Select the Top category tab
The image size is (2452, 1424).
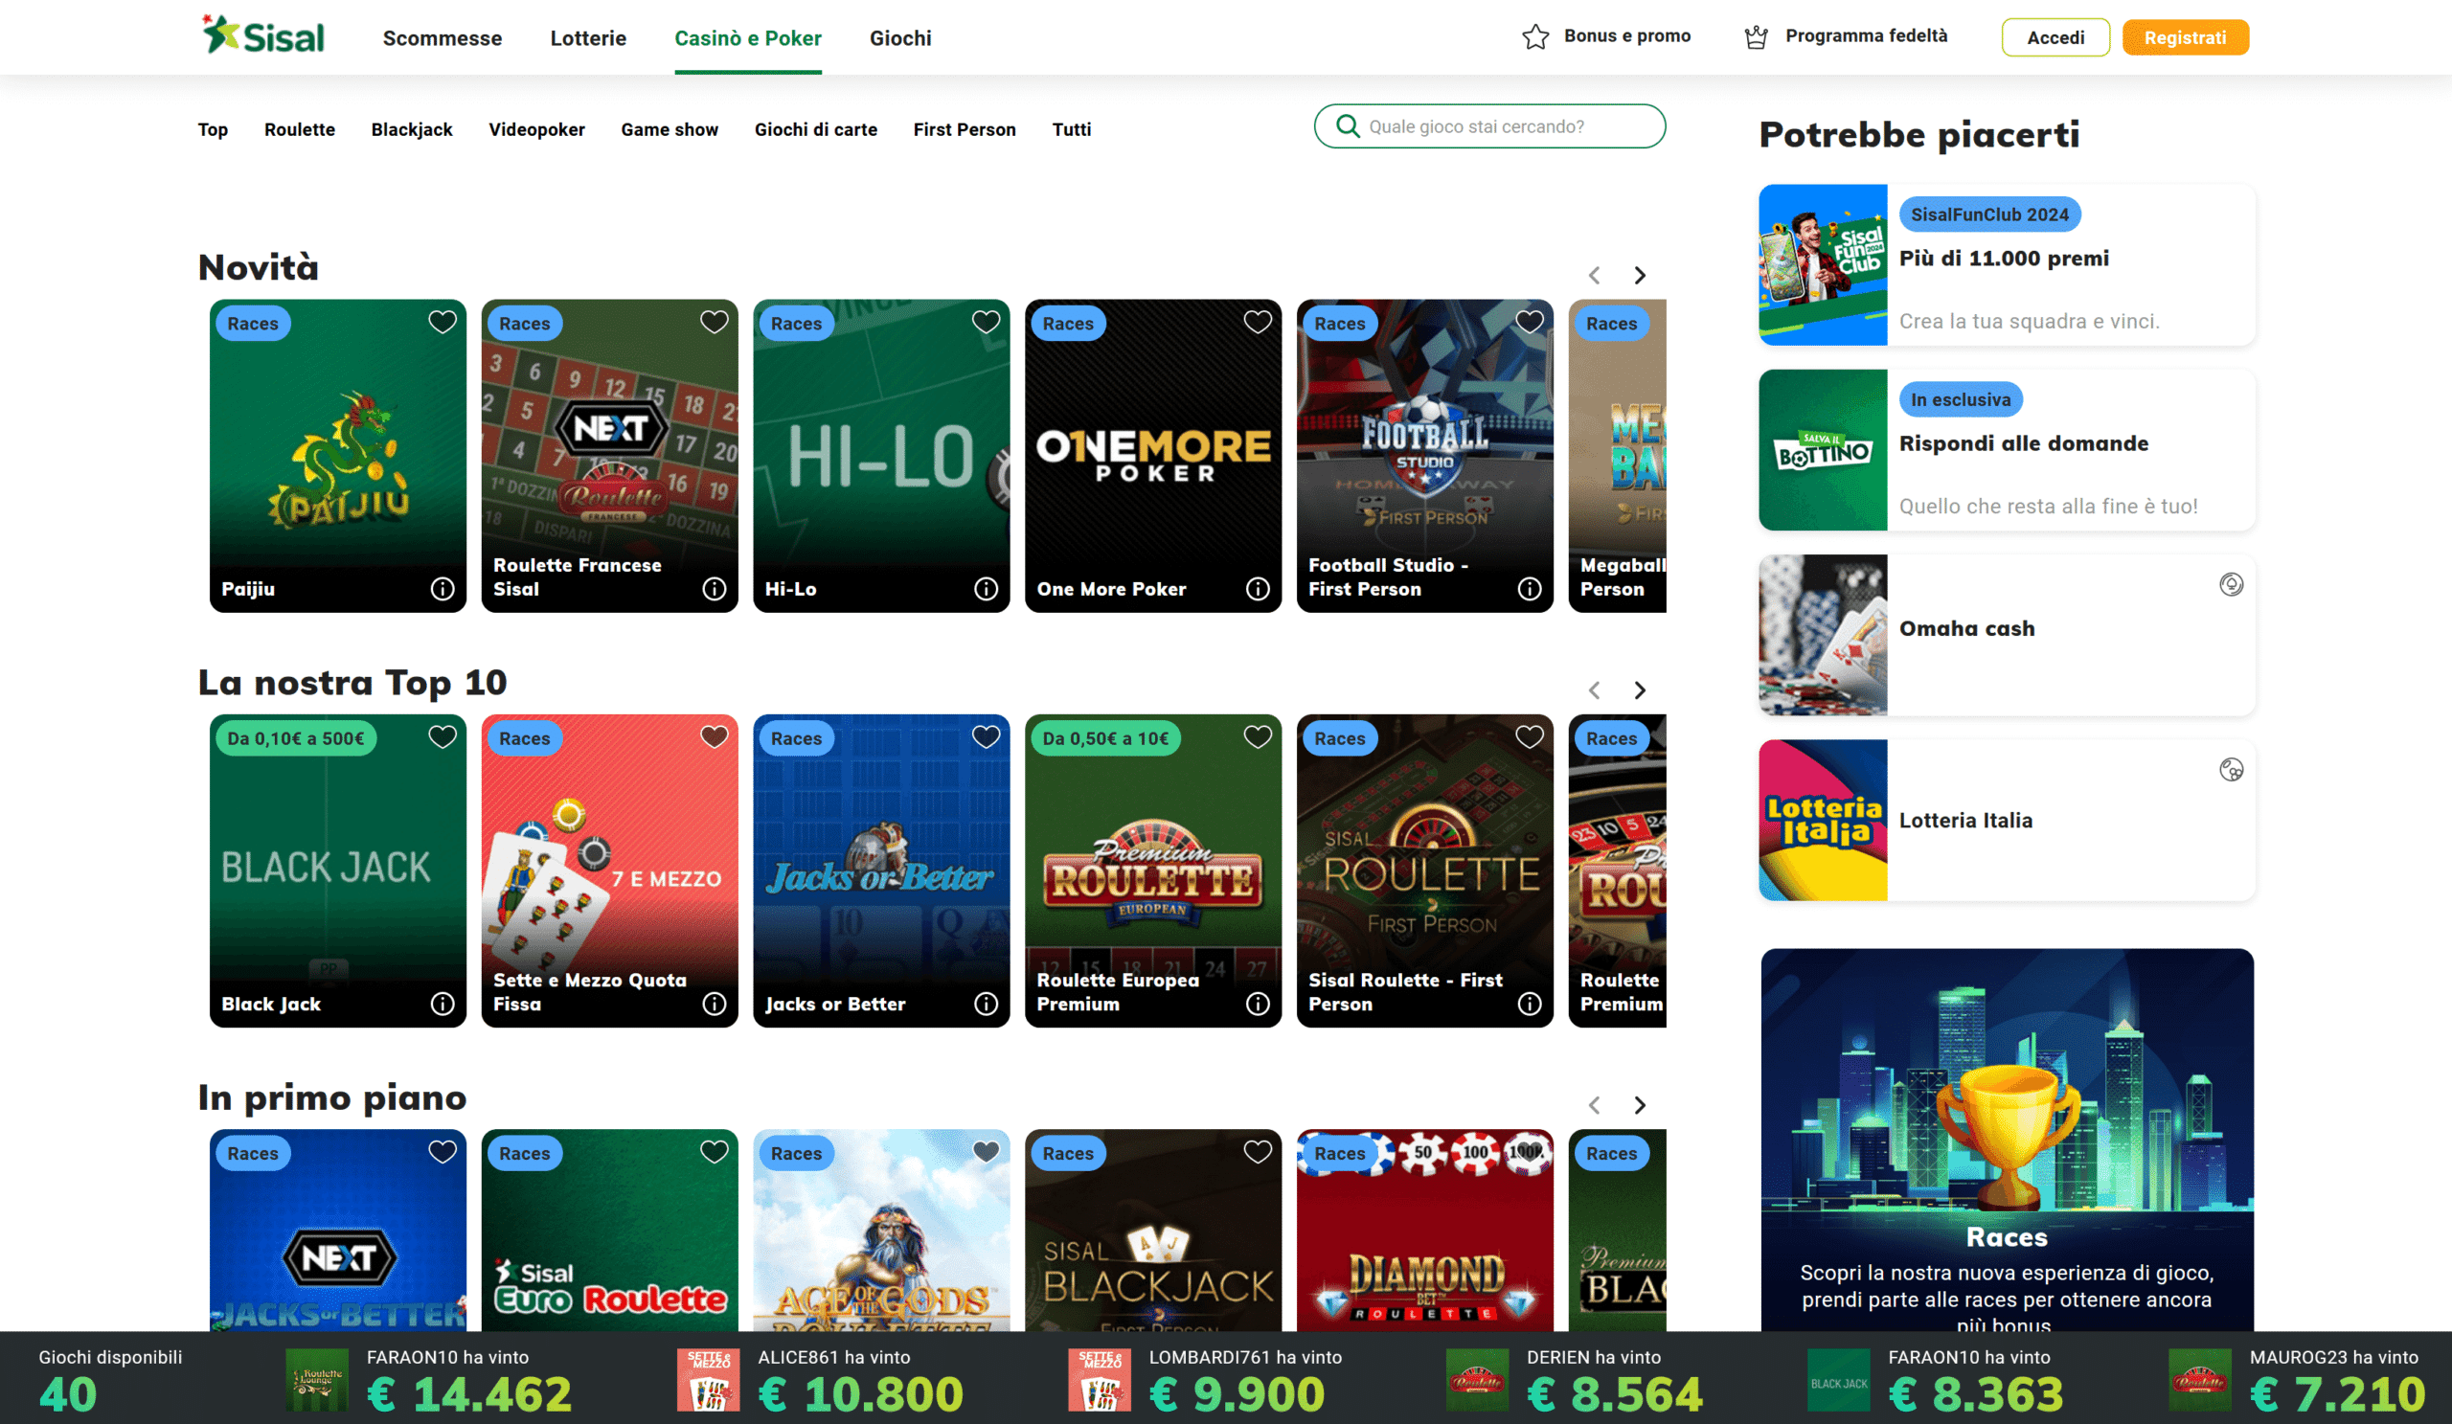(x=212, y=129)
